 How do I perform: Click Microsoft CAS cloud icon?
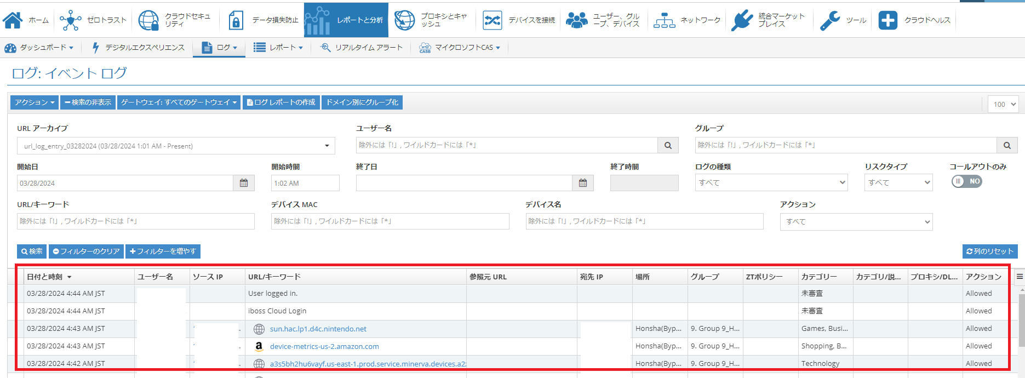point(425,48)
